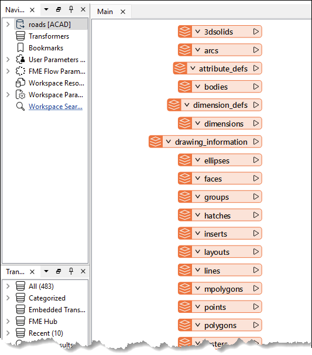Image resolution: width=312 pixels, height=355 pixels.
Task: Click the arcs feature type layer icon
Action: (185, 50)
